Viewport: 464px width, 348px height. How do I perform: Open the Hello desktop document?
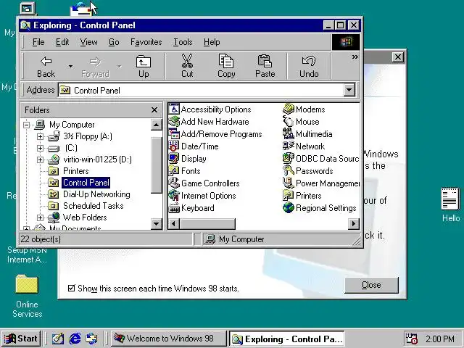pyautogui.click(x=451, y=204)
